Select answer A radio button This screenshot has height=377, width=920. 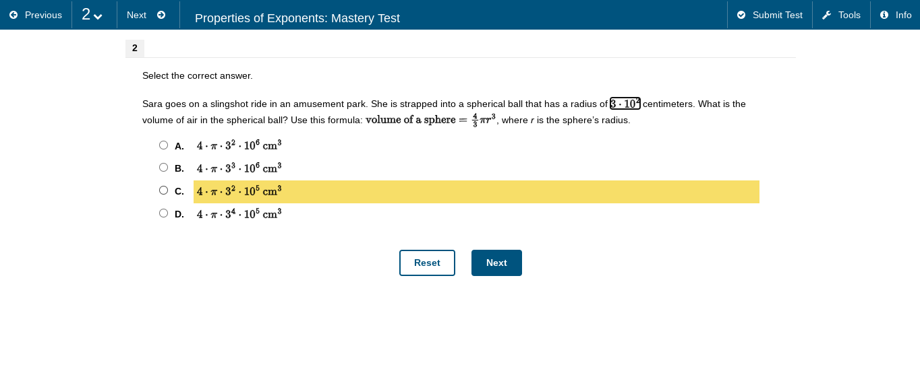(x=163, y=145)
